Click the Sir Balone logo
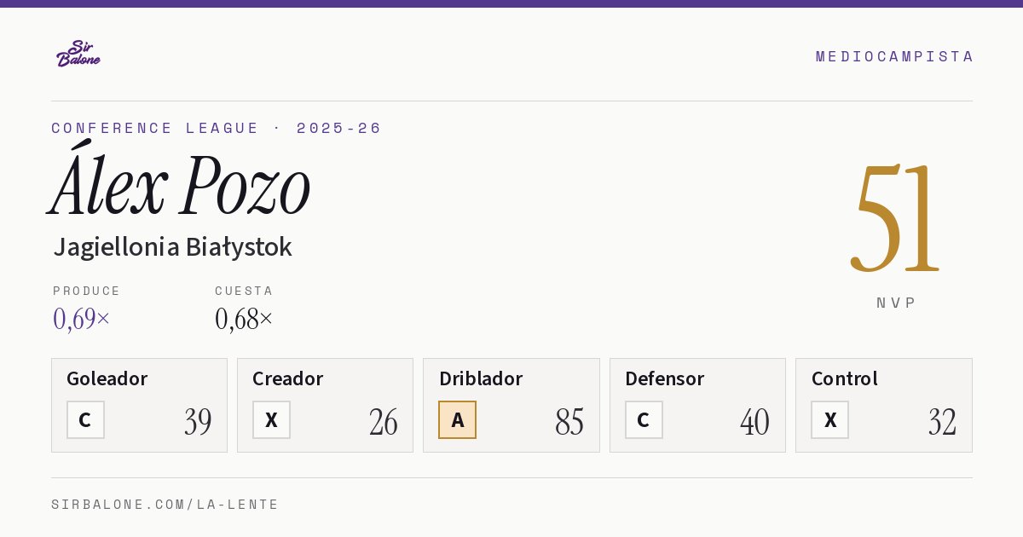Image resolution: width=1023 pixels, height=537 pixels. pos(78,54)
